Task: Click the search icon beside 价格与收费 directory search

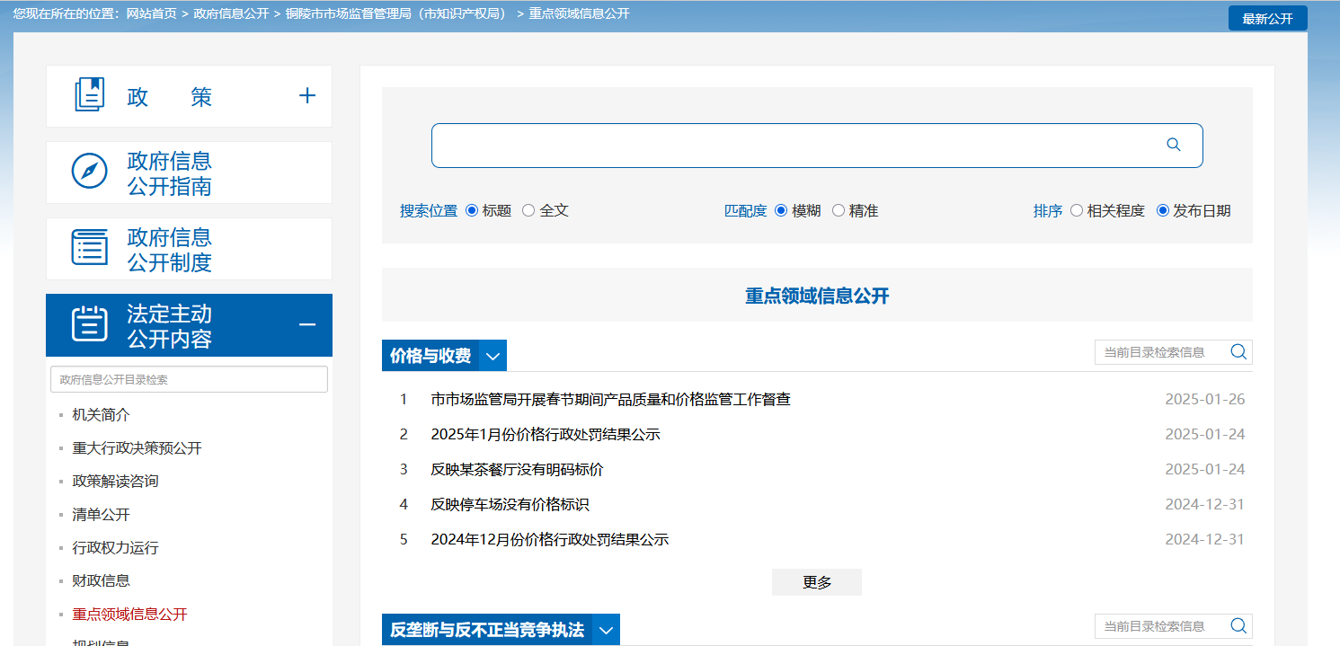Action: tap(1238, 352)
